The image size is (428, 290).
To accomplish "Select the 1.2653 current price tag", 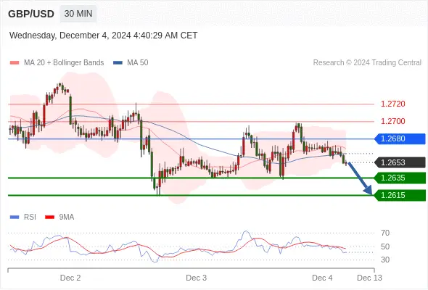I will [400, 162].
